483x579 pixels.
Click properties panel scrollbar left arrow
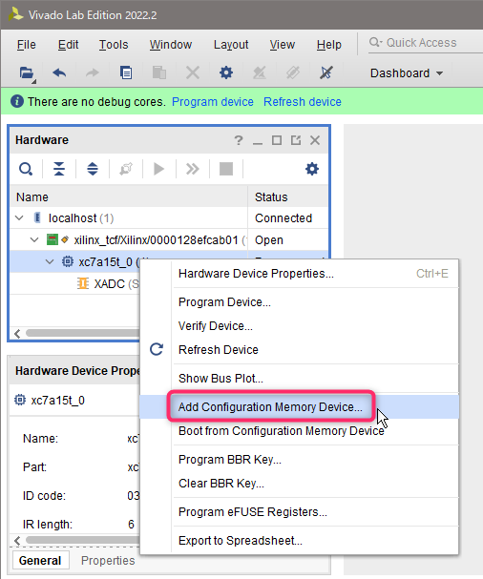[x=17, y=540]
